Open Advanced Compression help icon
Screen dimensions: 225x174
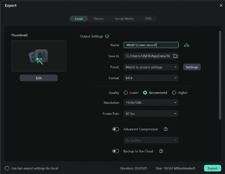coord(166,129)
